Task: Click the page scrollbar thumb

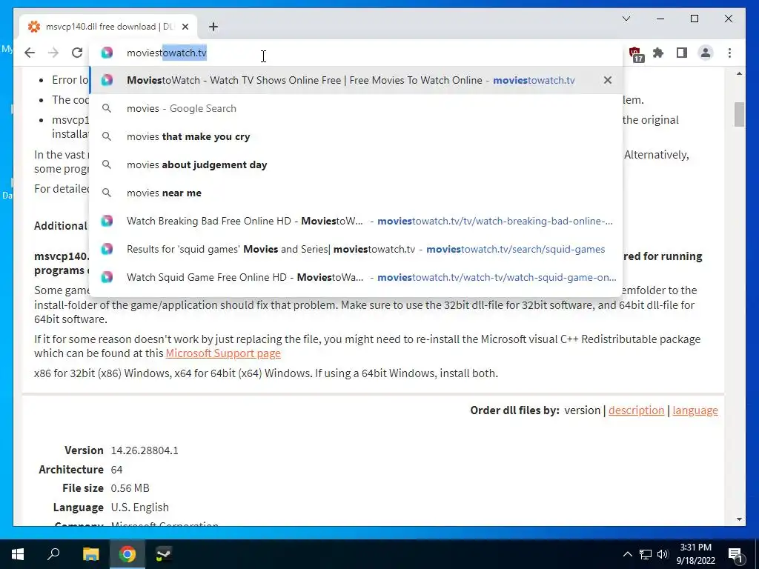Action: tap(739, 114)
